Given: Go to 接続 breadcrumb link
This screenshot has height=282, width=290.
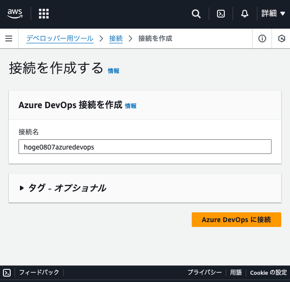Looking at the screenshot, I should 116,38.
